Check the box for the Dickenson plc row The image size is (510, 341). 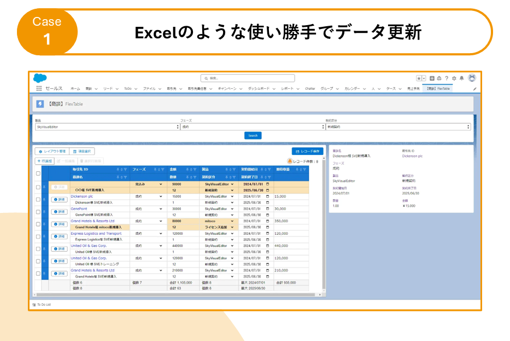tap(38, 200)
